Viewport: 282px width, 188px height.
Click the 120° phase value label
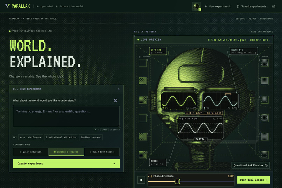click(x=231, y=176)
